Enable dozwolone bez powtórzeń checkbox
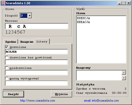 click(7, 57)
